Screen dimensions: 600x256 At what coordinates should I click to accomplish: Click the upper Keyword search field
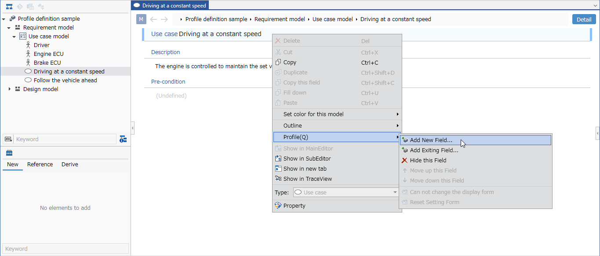point(65,139)
